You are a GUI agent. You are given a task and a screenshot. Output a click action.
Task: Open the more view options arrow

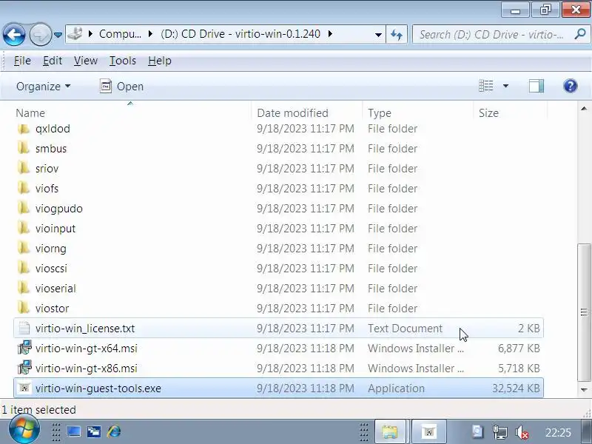(505, 86)
